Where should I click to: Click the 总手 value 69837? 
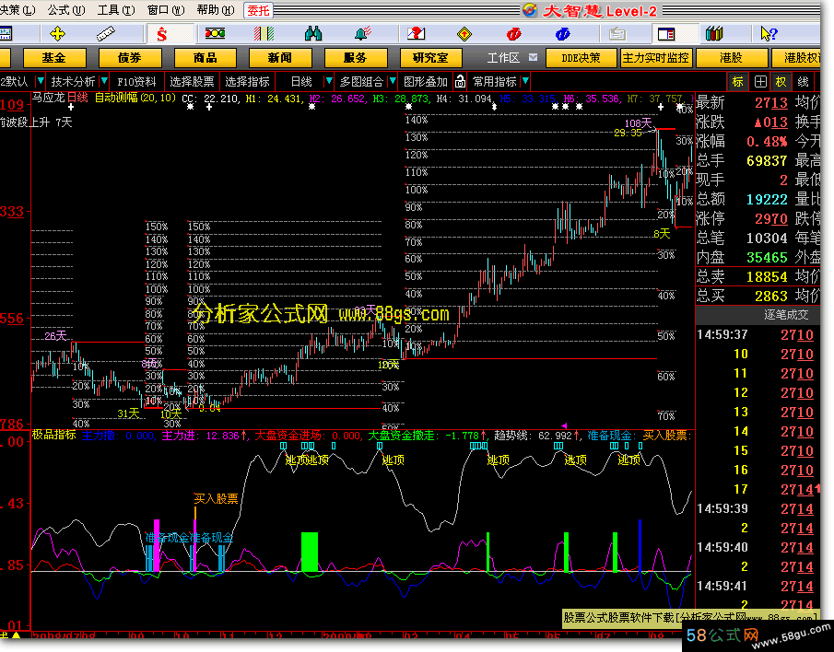[767, 160]
